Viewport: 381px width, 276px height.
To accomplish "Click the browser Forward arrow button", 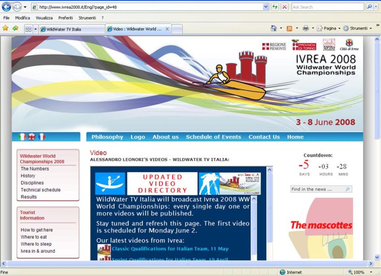I will [x=17, y=7].
